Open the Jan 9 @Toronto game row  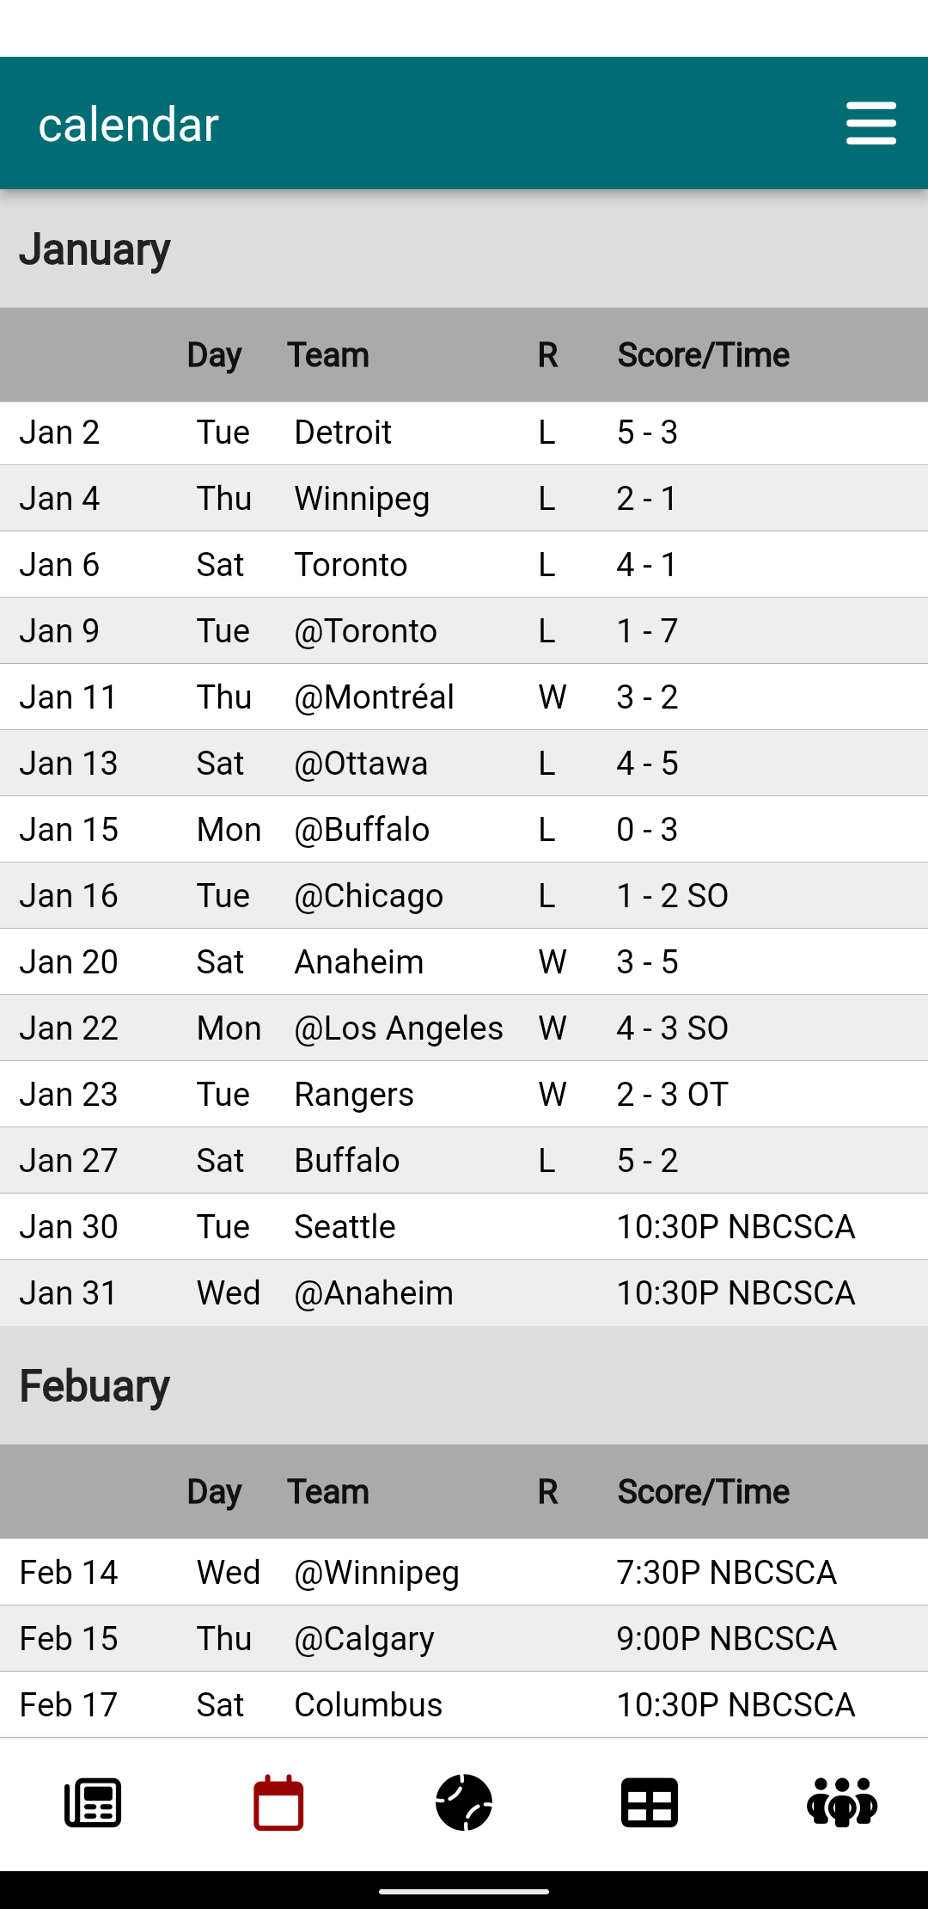pyautogui.click(x=464, y=631)
